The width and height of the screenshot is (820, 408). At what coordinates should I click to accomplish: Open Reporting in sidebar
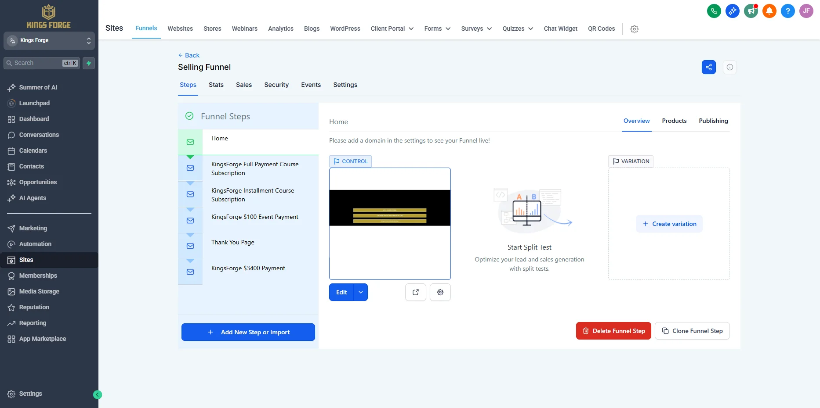(x=33, y=323)
